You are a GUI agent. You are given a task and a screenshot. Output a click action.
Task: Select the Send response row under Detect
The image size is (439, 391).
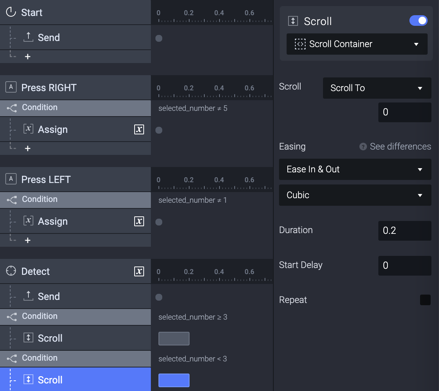point(75,296)
